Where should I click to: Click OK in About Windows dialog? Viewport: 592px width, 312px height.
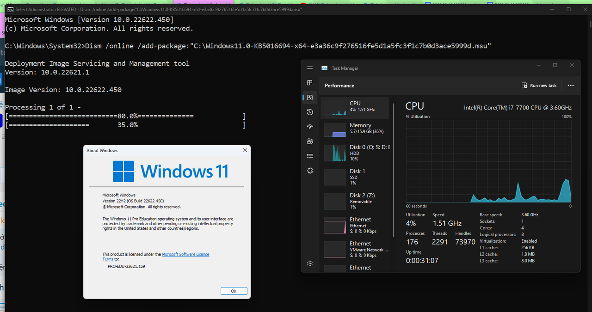click(x=234, y=291)
